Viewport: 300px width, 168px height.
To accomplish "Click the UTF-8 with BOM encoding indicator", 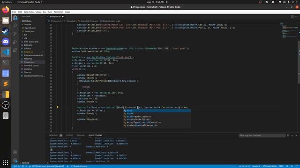I will pyautogui.click(x=270, y=166).
